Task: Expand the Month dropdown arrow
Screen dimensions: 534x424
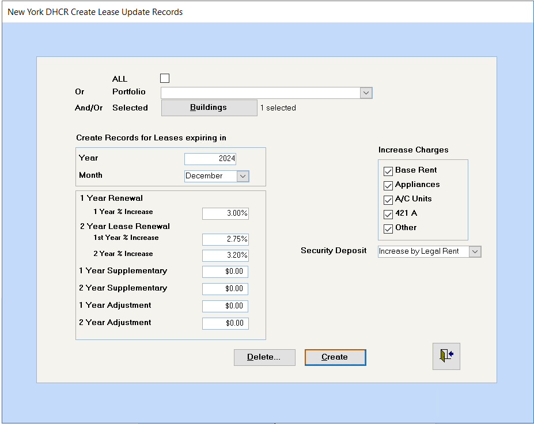Action: pos(243,176)
